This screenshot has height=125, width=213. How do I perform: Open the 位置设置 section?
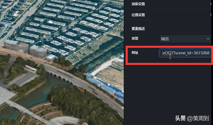point(168,15)
